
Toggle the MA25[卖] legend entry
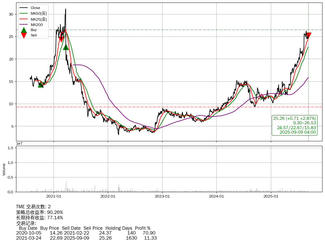(39, 19)
